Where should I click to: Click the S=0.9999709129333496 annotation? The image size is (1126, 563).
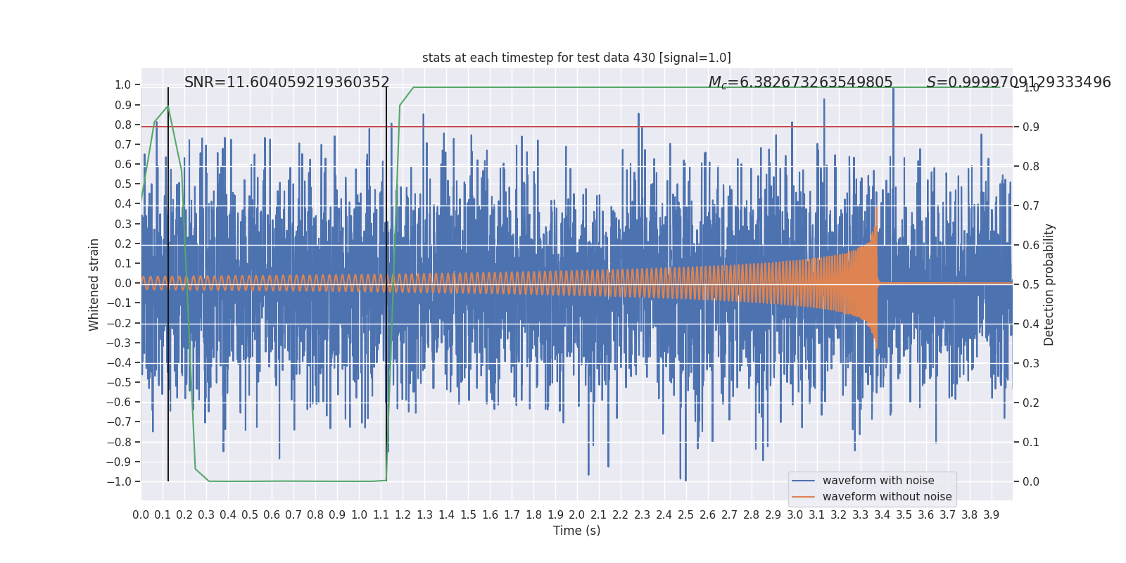(x=1018, y=82)
